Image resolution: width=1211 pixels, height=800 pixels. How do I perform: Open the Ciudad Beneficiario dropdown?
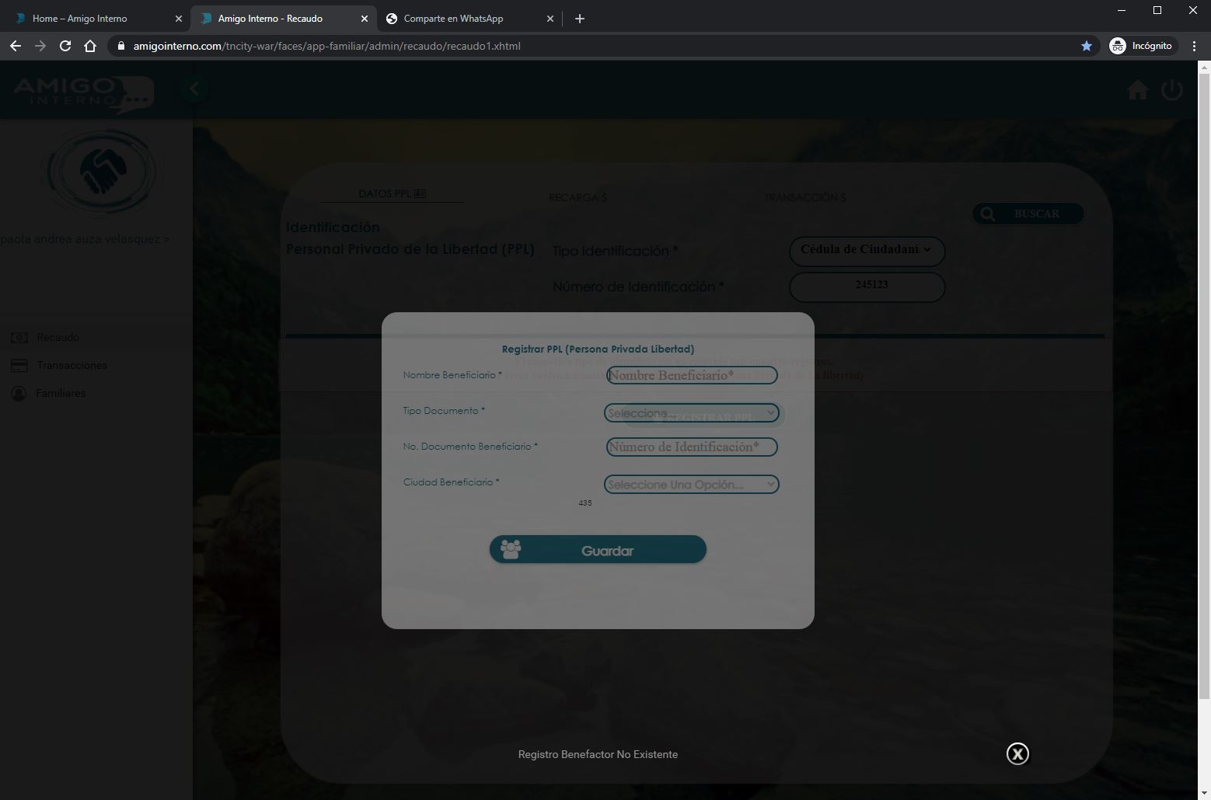click(692, 484)
